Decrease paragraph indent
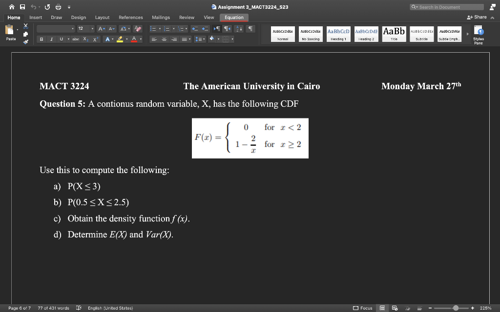This screenshot has height=312, width=500. [194, 29]
